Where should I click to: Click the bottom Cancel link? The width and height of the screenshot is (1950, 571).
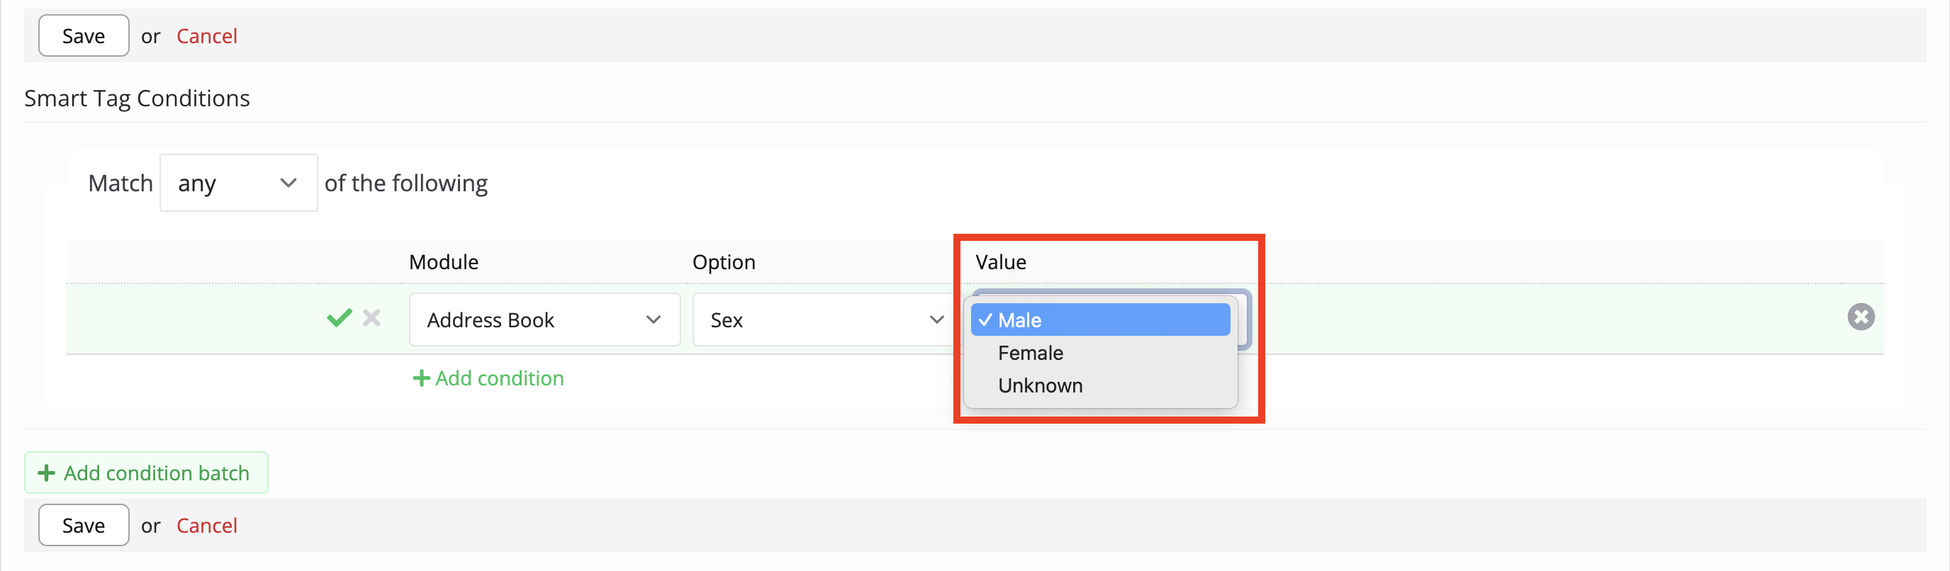click(207, 525)
